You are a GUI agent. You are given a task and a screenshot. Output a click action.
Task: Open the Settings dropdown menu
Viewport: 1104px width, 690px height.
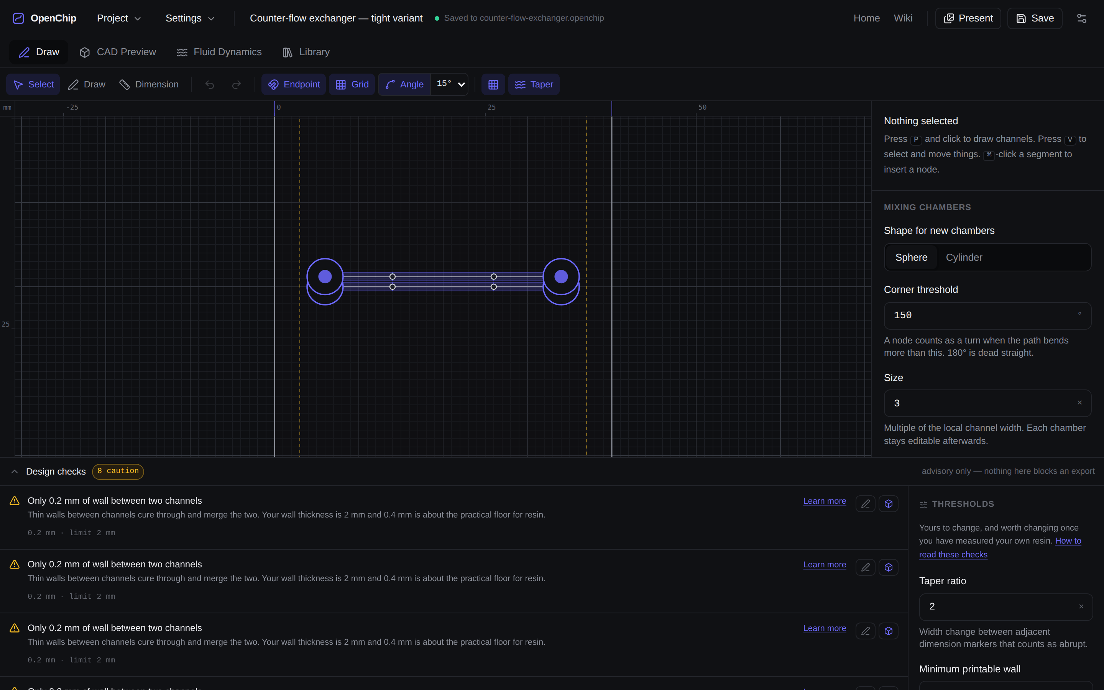190,18
